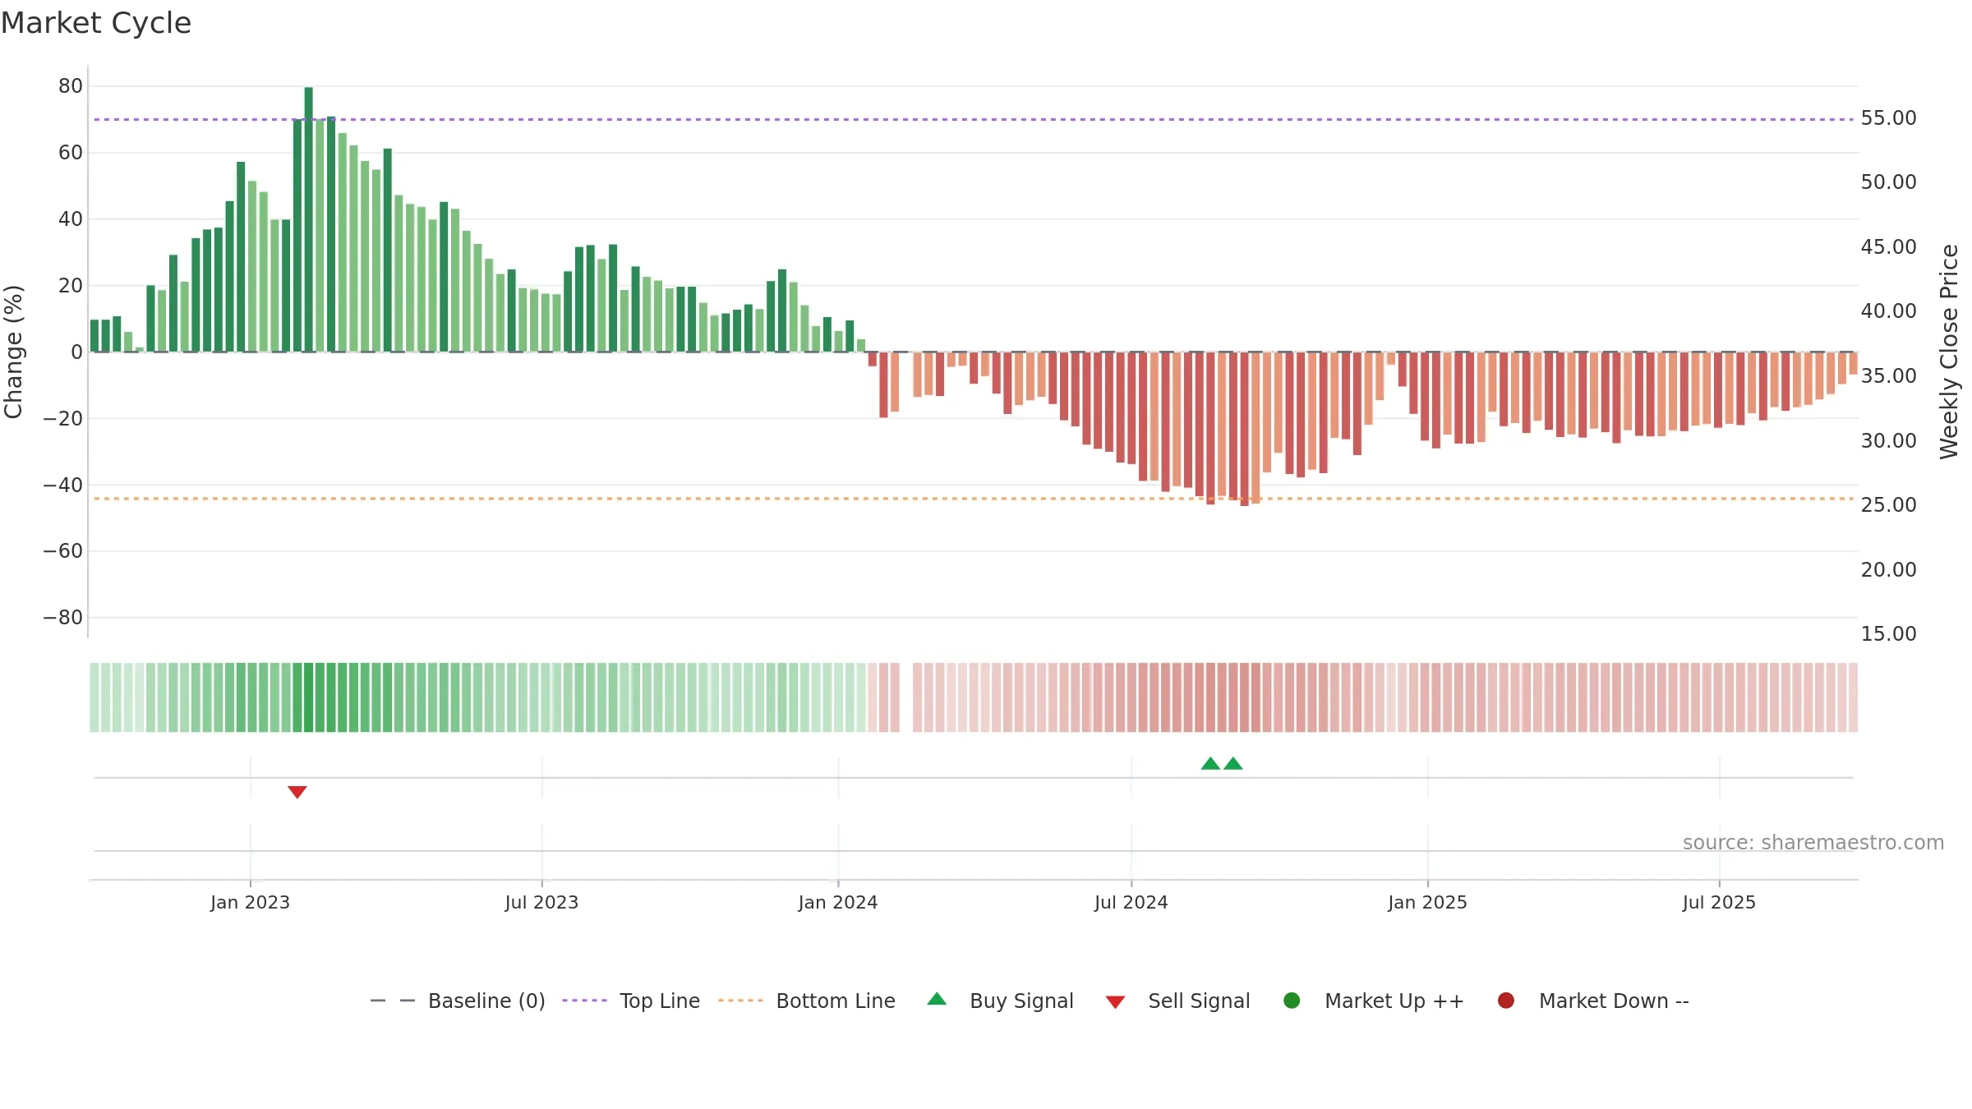Click the source: sharemaestro.com text
The height and width of the screenshot is (1109, 1972).
(1813, 843)
